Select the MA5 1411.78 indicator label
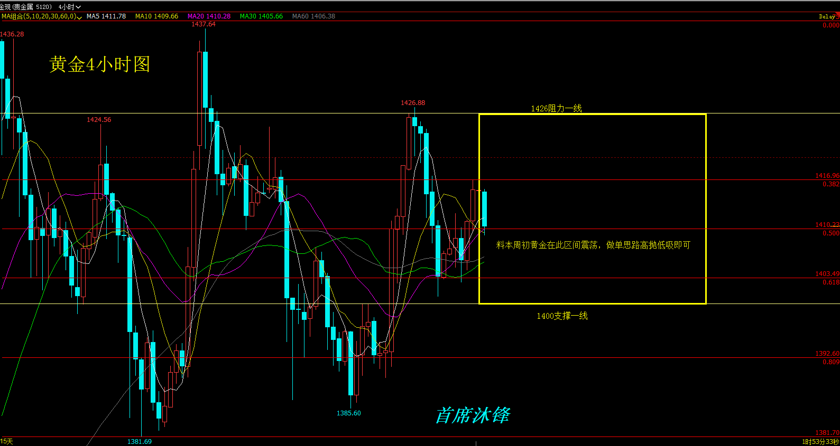840x446 pixels. (106, 16)
